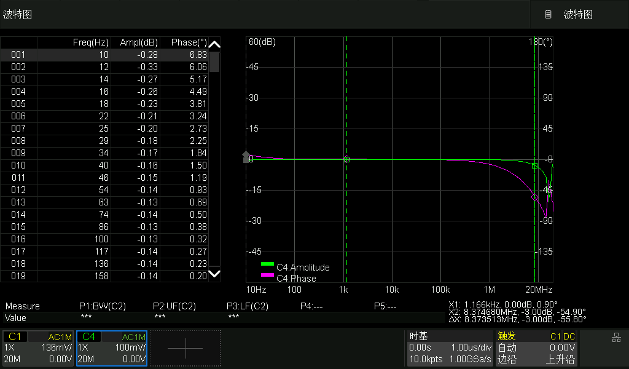The width and height of the screenshot is (629, 369).
Task: Select the X1 cursor square marker at 1k
Action: click(x=346, y=159)
